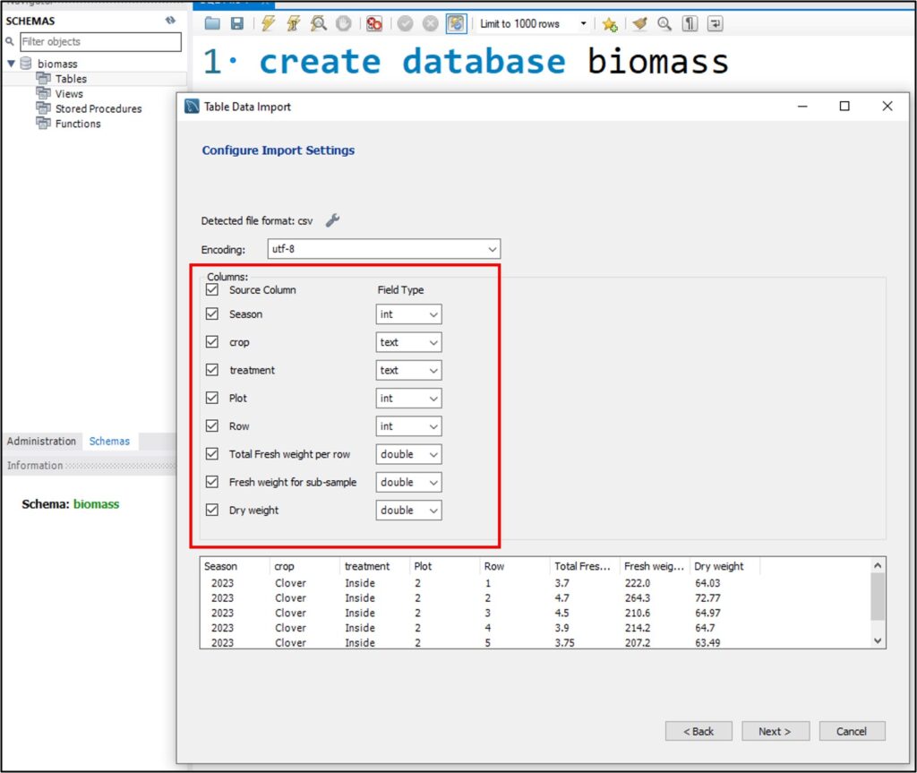The width and height of the screenshot is (917, 773).
Task: Click the refresh schemas icon in Navigator
Action: 170,21
